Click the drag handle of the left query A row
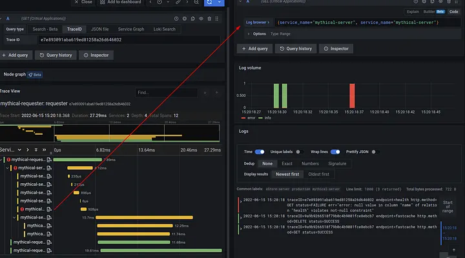Viewport: 465px width, 258px height. click(217, 19)
